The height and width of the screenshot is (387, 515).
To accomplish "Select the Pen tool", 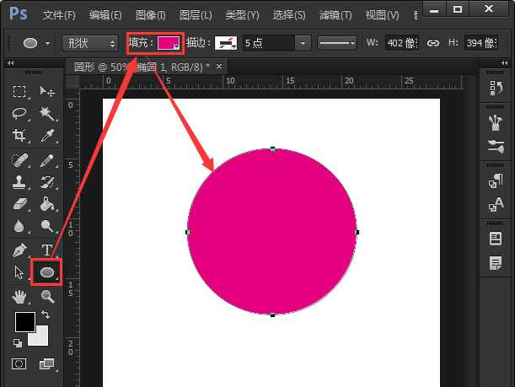I will (19, 250).
